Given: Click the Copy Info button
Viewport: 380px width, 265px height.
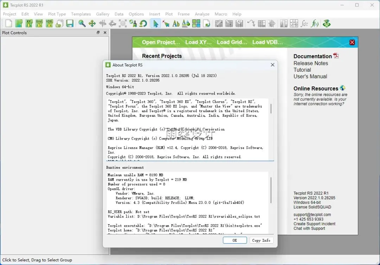Looking at the screenshot, I should tap(261, 240).
